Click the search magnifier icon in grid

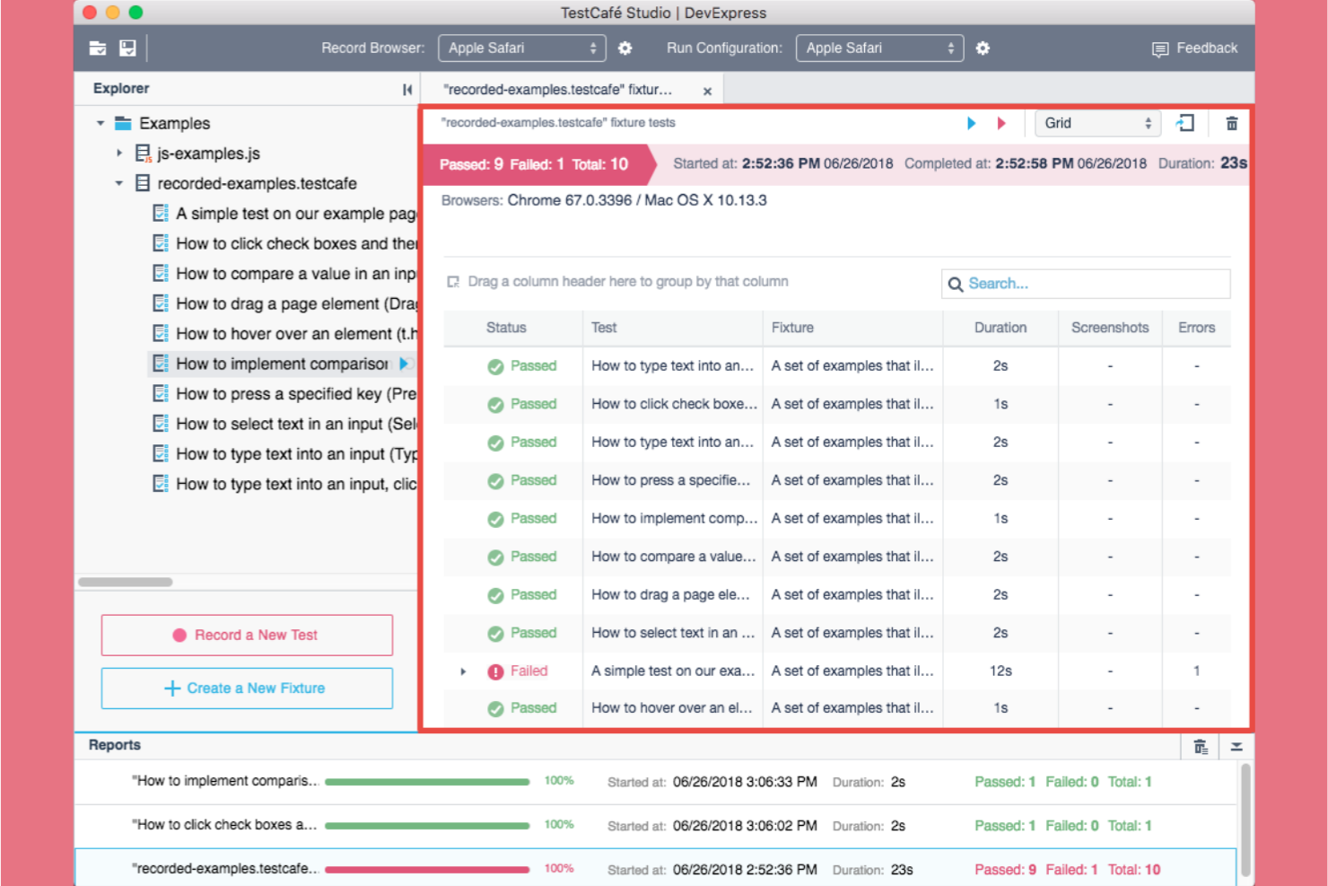(x=956, y=285)
